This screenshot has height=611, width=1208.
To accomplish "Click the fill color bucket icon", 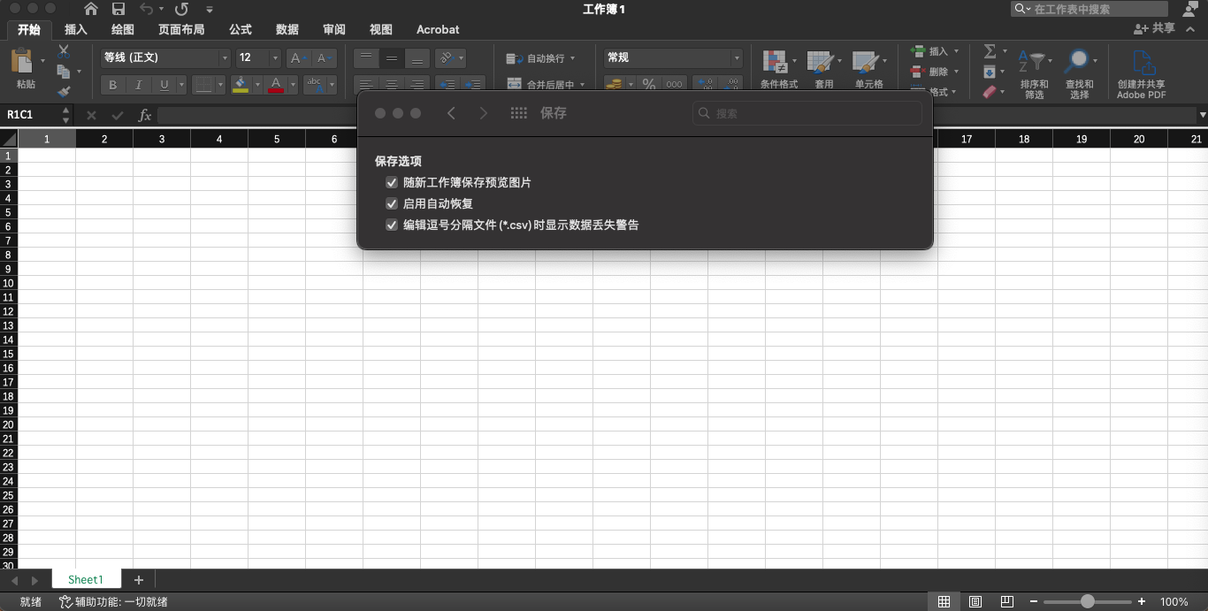I will point(241,85).
